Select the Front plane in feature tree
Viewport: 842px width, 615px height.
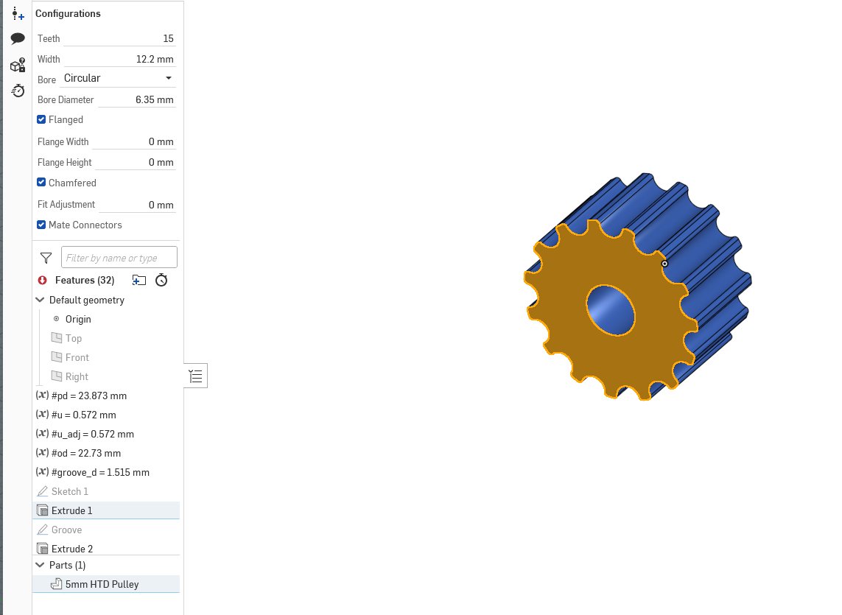77,357
